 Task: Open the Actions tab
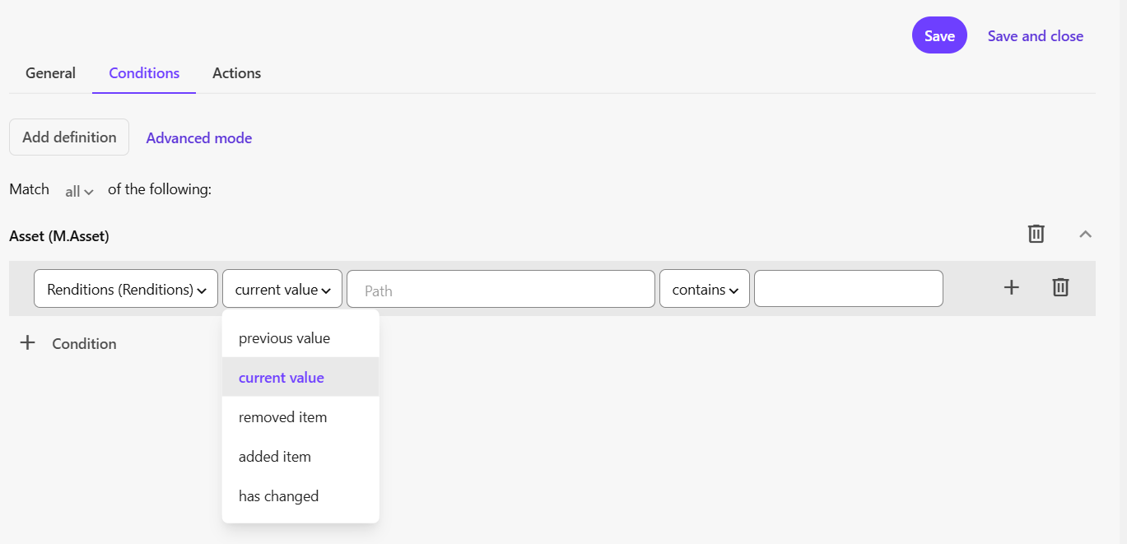click(x=236, y=73)
